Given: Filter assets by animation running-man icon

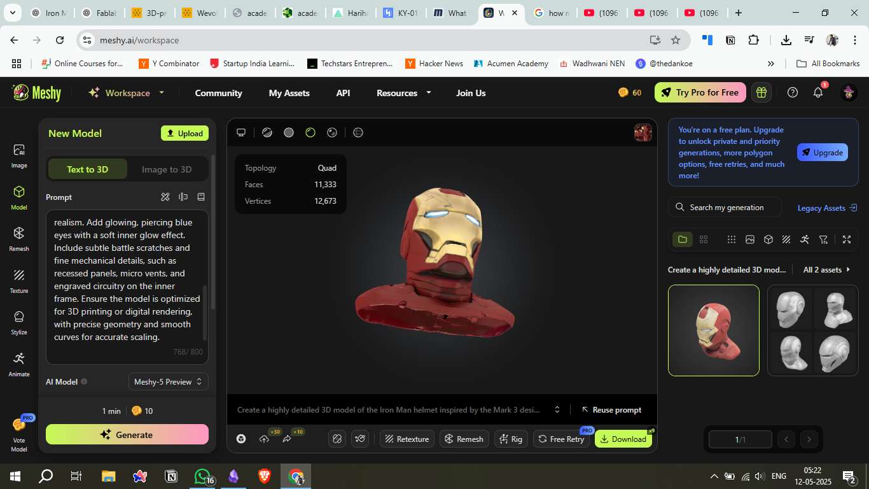Looking at the screenshot, I should click(805, 239).
